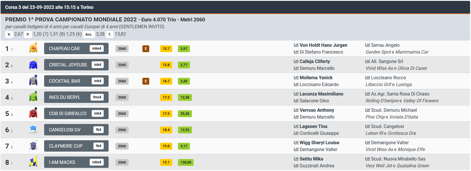Click the Mollema Yanick driver link
The height and width of the screenshot is (171, 471).
pos(316,78)
